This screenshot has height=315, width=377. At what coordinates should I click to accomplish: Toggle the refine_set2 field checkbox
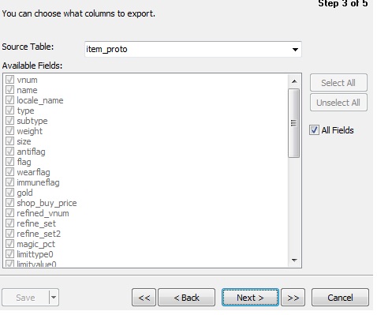[9, 234]
